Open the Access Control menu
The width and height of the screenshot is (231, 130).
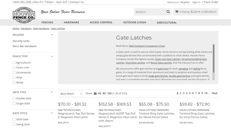click(x=101, y=23)
